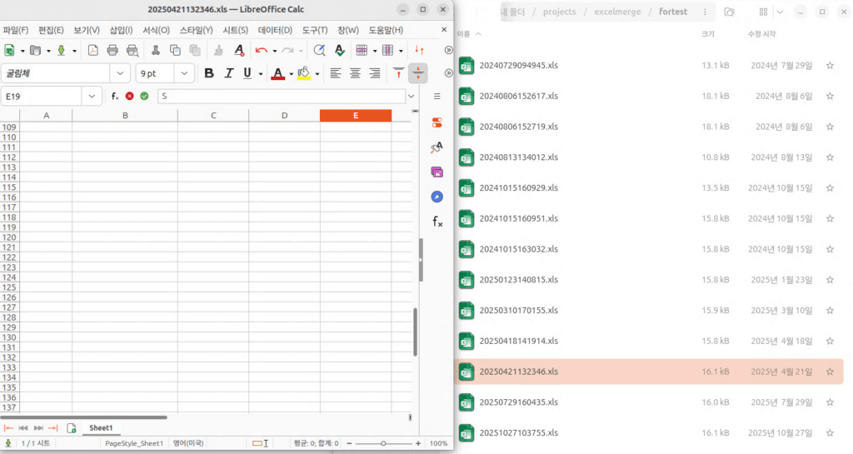Click the Undo arrow icon

261,50
